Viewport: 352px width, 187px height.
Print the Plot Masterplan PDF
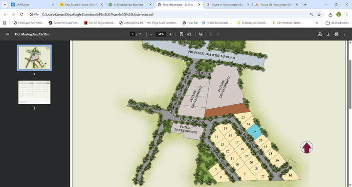coord(336,34)
